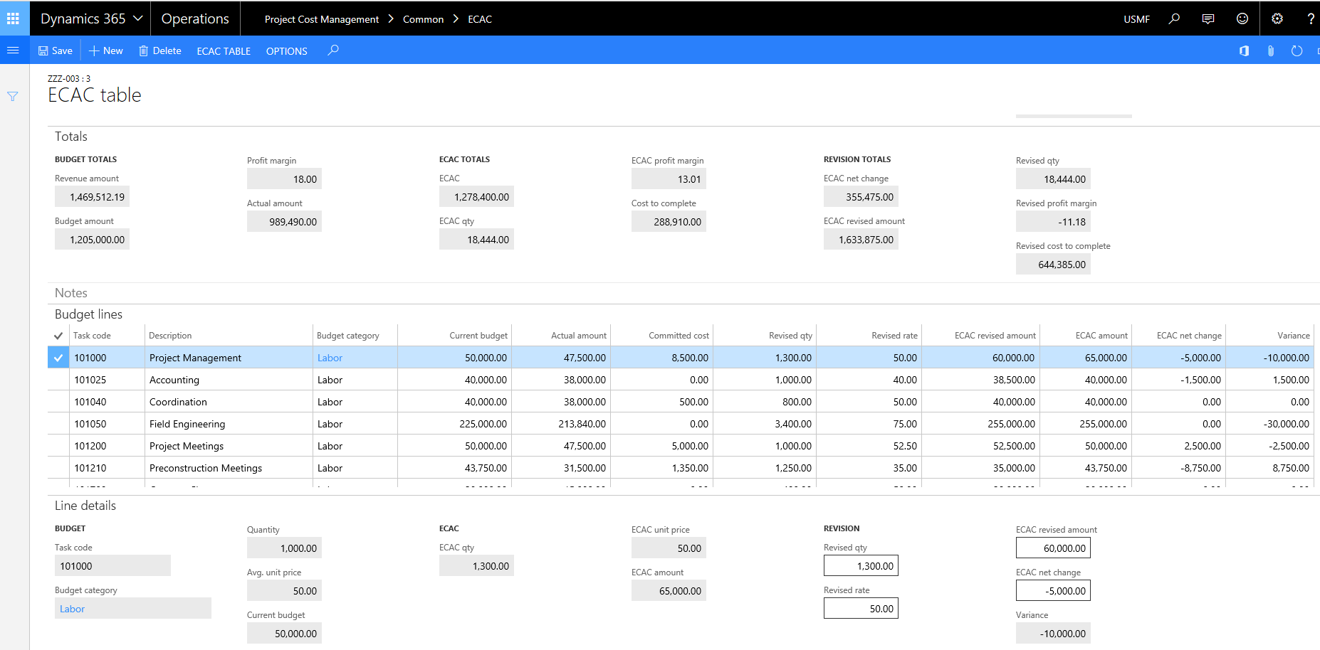Open Labor budget category link in Line details

pyautogui.click(x=72, y=609)
